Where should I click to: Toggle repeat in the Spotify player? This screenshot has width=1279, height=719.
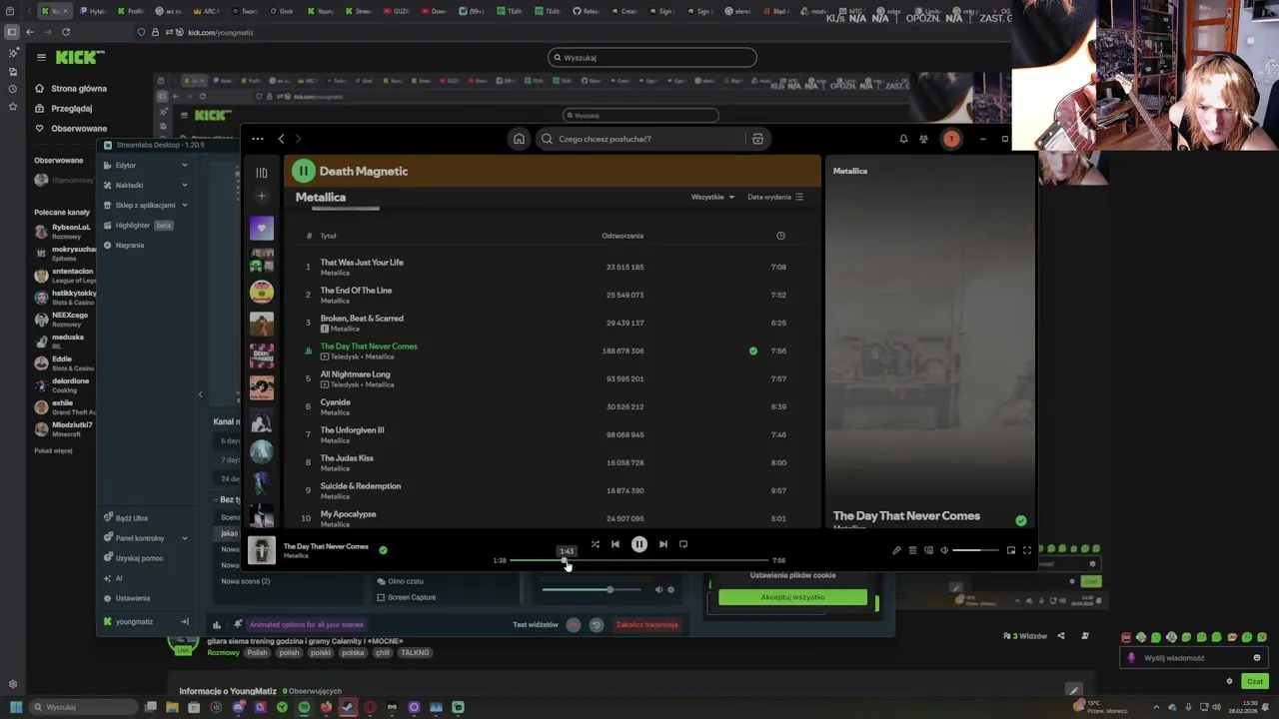(683, 544)
